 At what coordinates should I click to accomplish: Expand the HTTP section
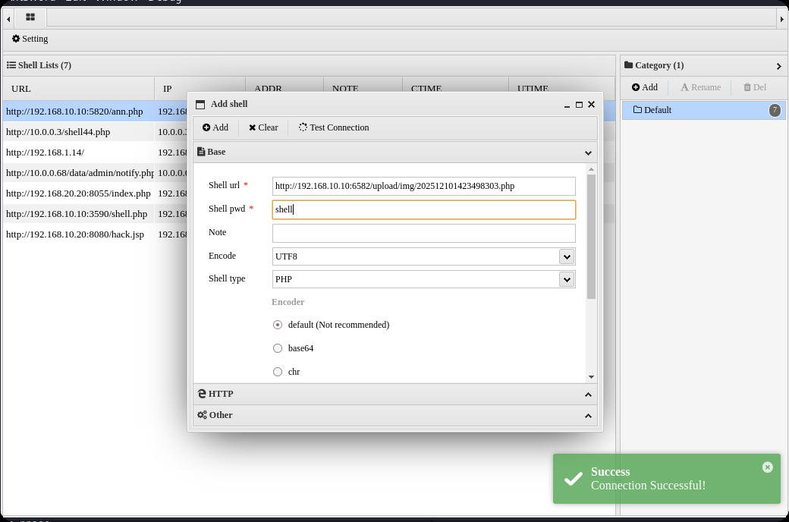[x=394, y=394]
